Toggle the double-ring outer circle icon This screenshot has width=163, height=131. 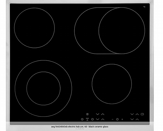pyautogui.click(x=92, y=119)
